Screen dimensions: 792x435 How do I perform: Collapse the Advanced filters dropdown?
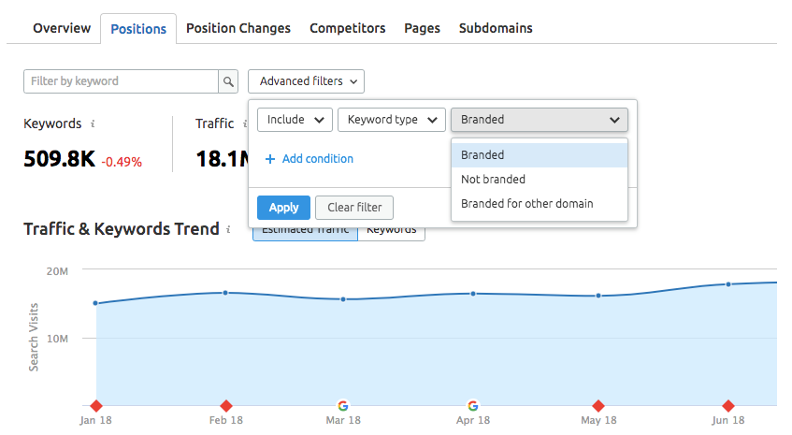(x=306, y=81)
